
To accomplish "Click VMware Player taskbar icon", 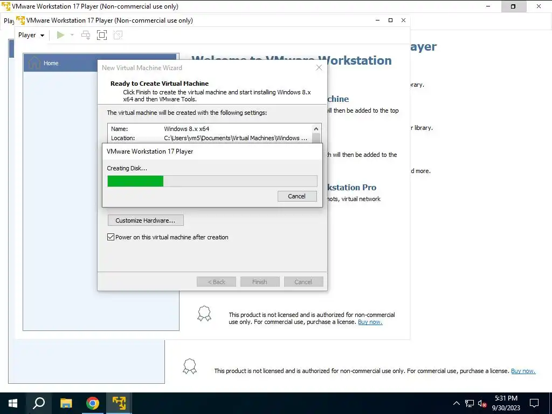I will [x=119, y=403].
